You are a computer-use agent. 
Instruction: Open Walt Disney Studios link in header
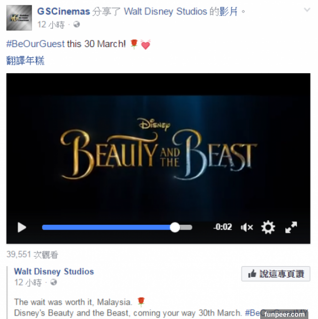[x=165, y=12]
